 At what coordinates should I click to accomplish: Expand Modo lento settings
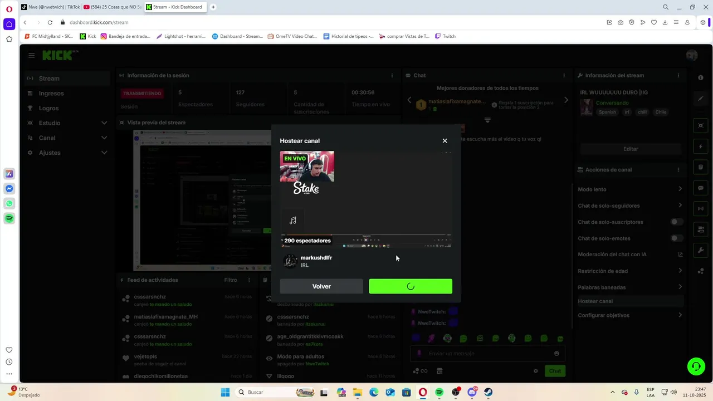point(630,189)
